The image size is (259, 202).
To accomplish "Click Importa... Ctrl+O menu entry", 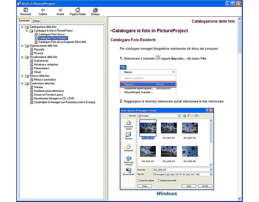I will pos(148,84).
